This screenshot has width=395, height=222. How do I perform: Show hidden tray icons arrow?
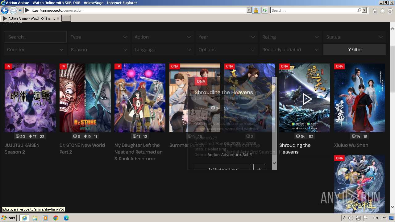point(344,218)
